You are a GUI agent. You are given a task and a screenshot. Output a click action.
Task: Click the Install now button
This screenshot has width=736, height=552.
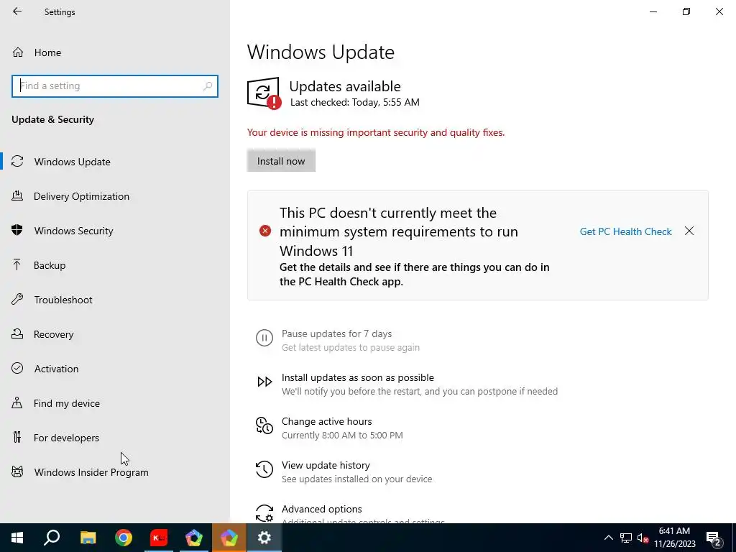(x=281, y=160)
